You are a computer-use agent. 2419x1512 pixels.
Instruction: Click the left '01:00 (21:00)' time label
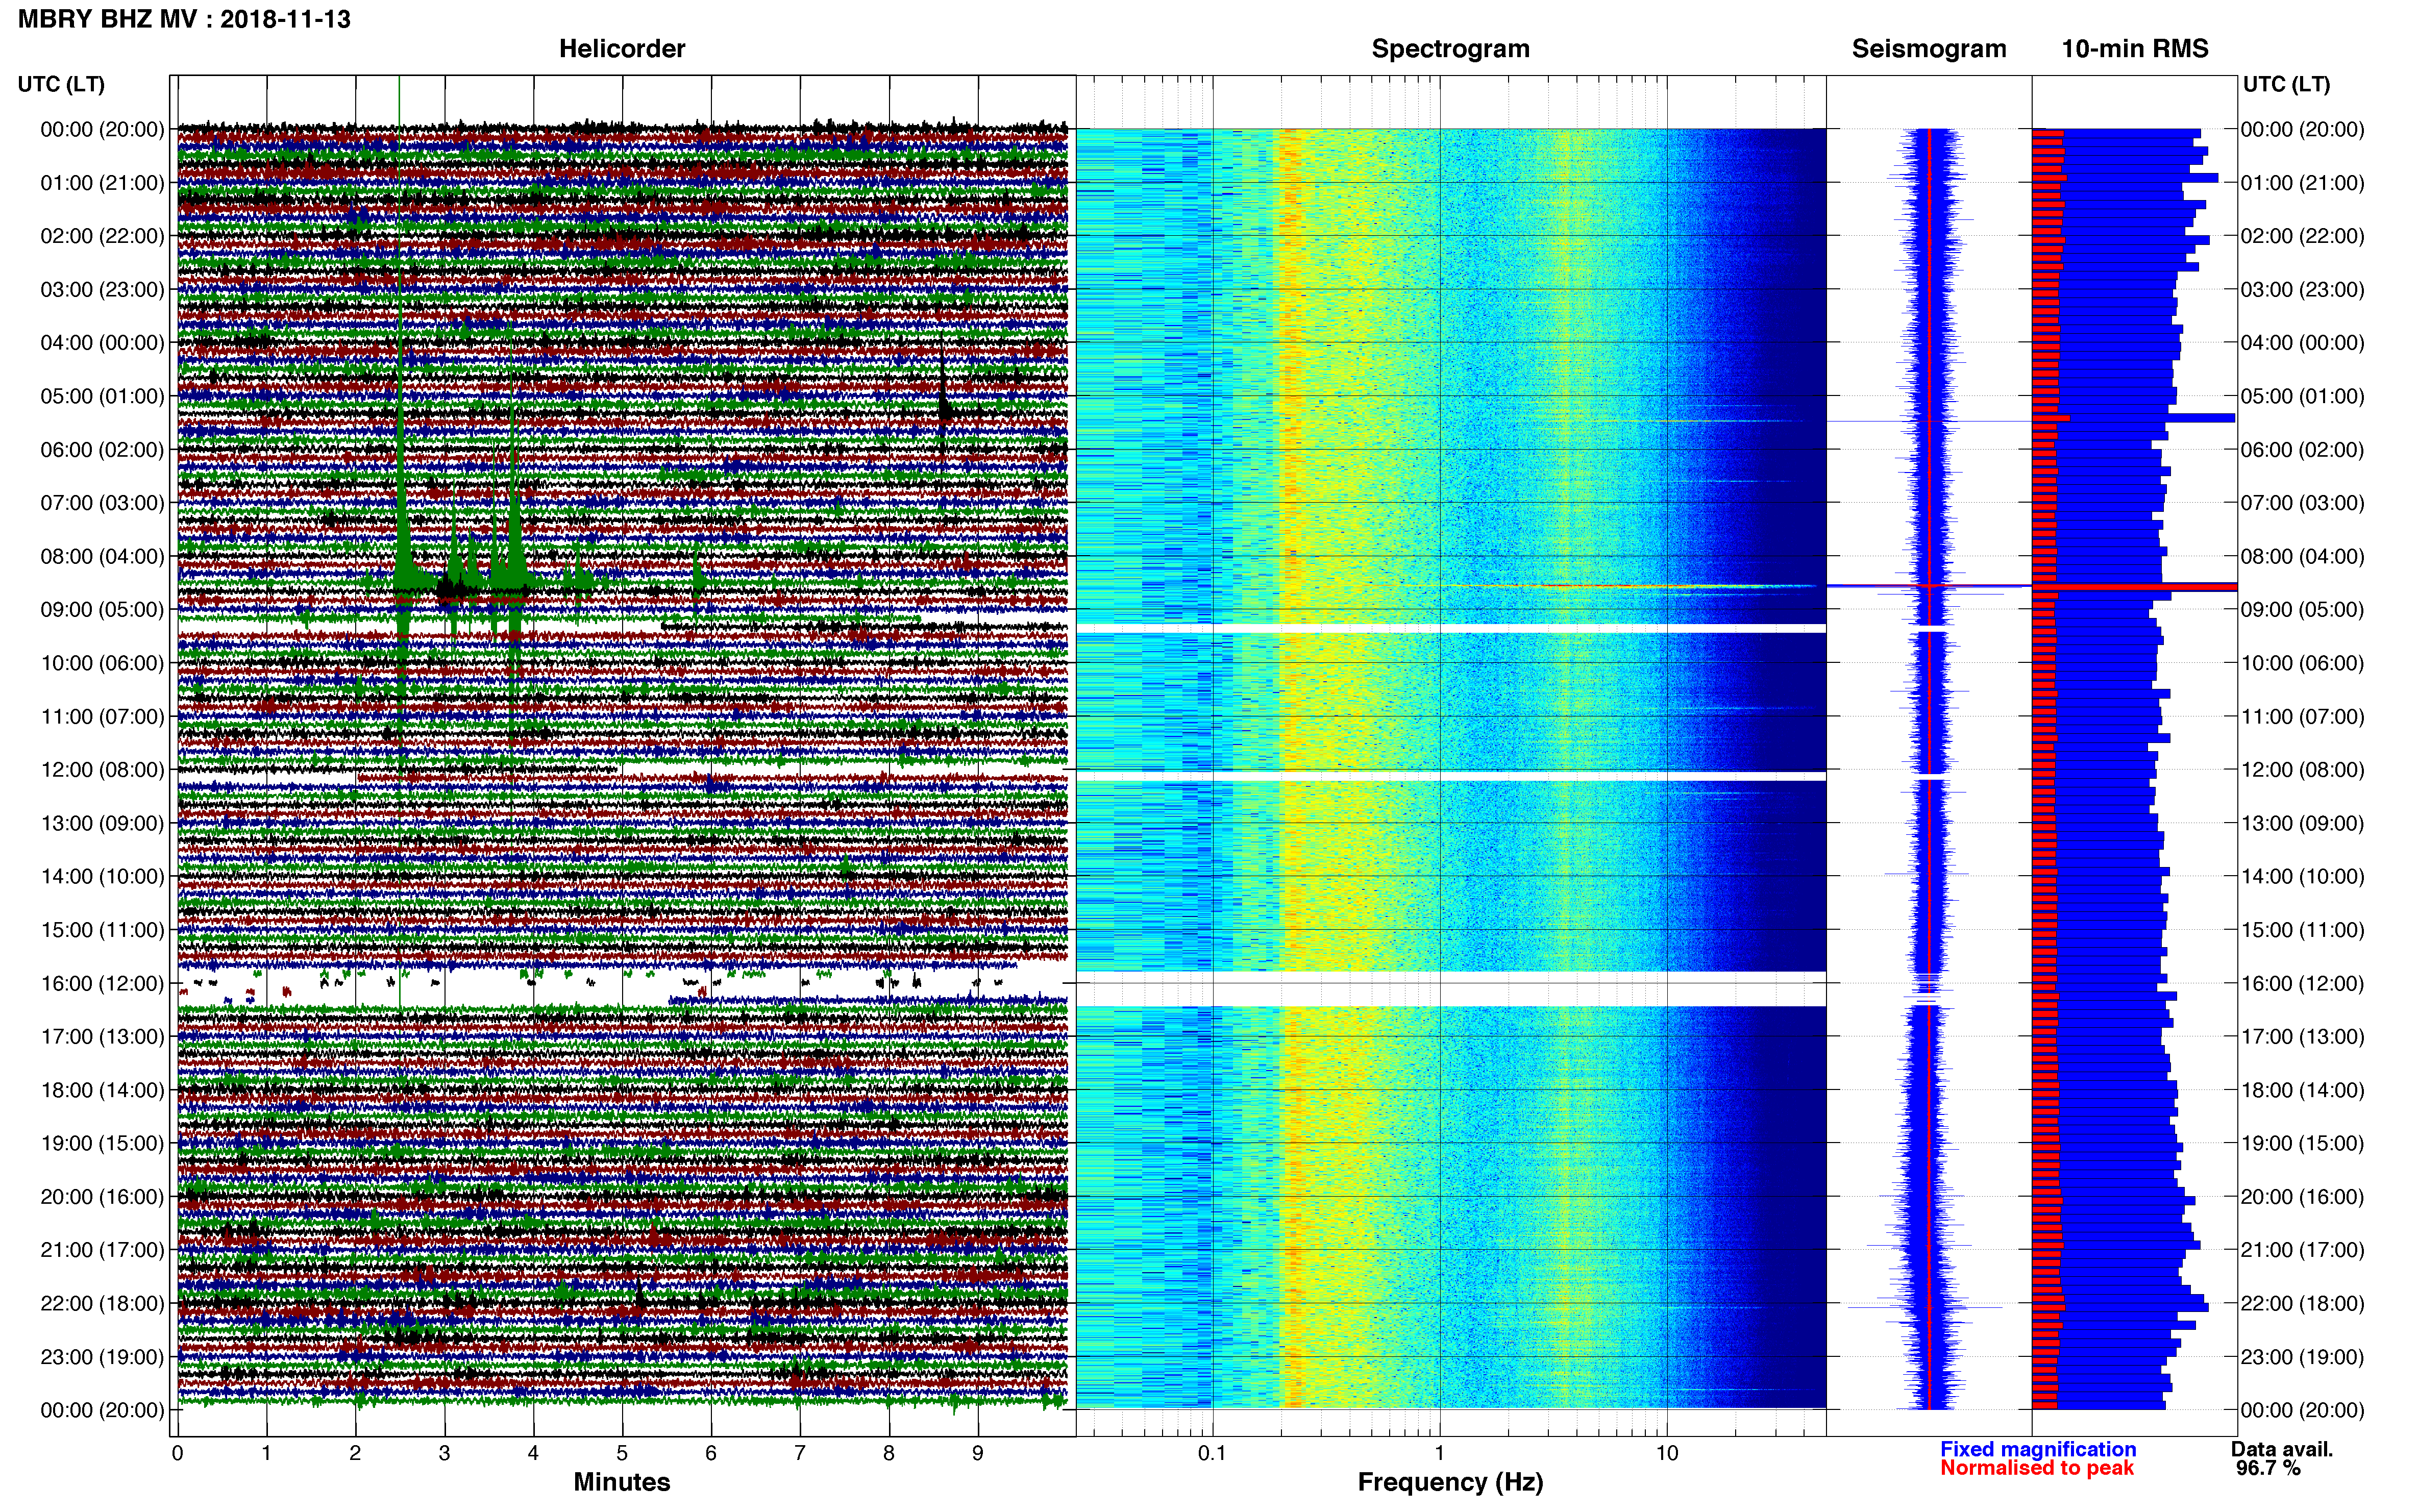tap(102, 183)
